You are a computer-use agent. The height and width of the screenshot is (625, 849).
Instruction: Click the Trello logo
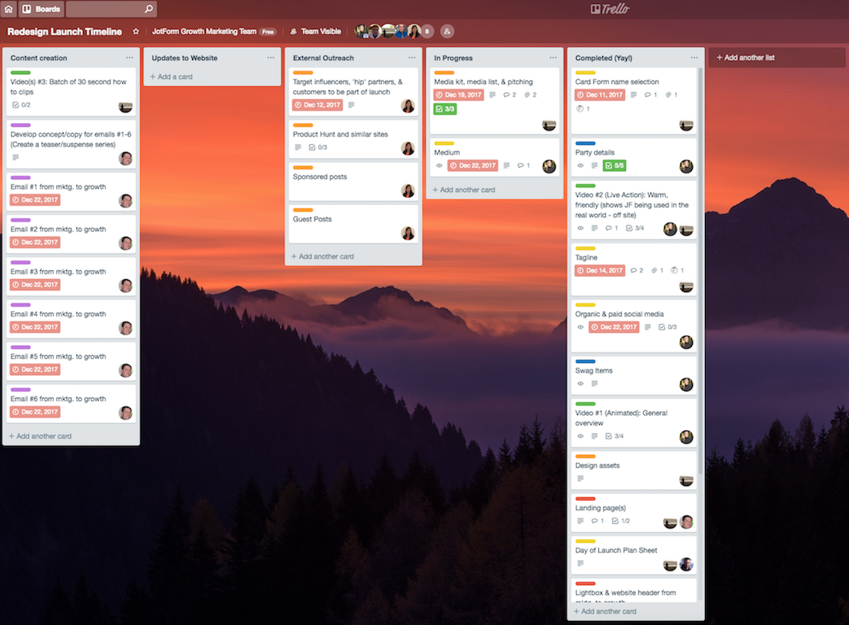610,9
